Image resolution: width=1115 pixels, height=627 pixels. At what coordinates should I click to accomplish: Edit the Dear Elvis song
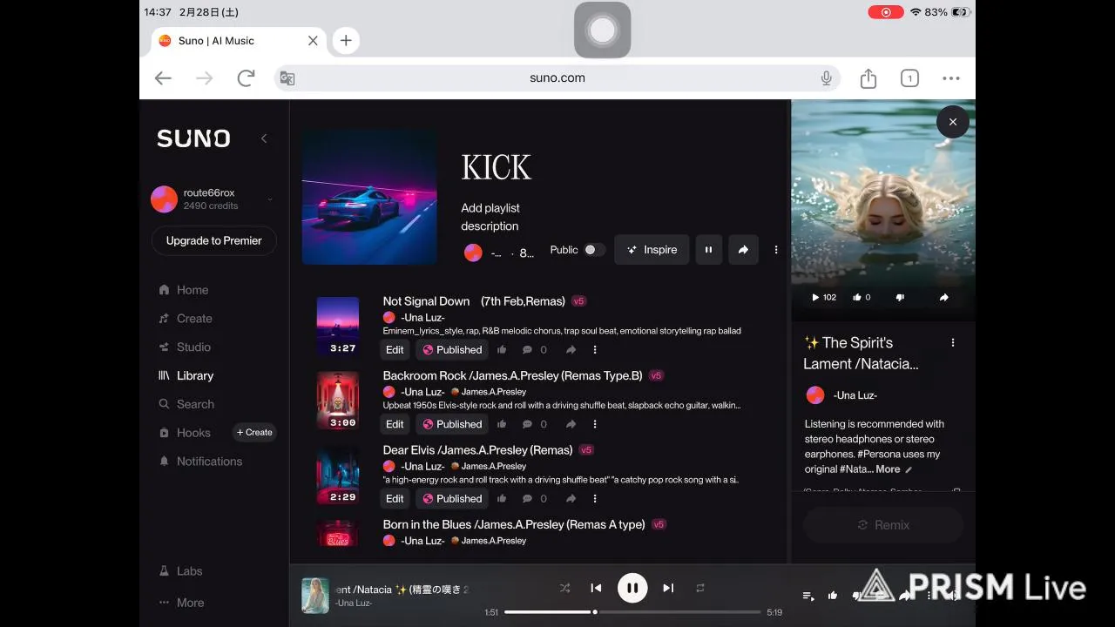coord(395,499)
